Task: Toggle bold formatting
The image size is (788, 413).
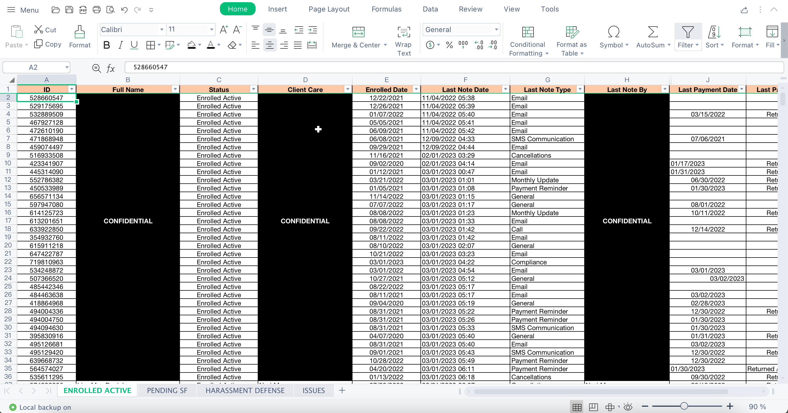Action: pyautogui.click(x=107, y=45)
